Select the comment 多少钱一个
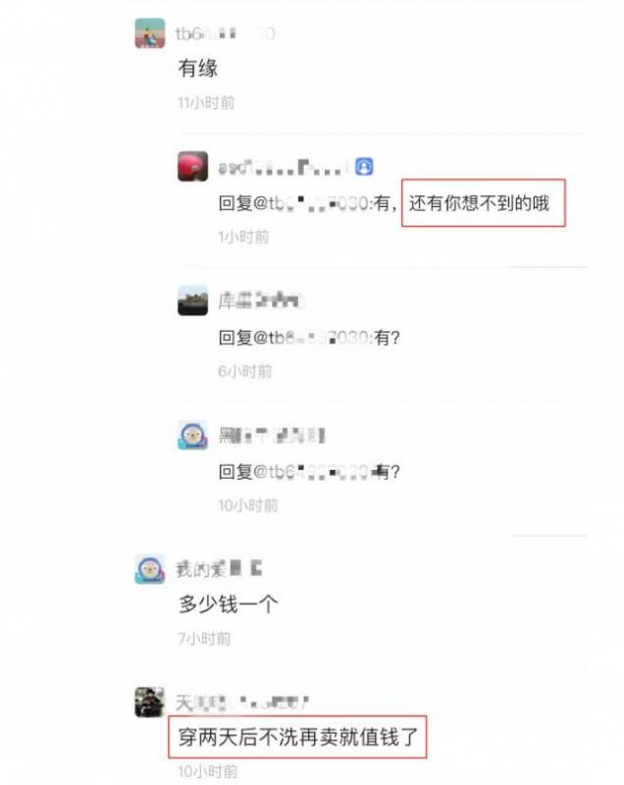Viewport: 624px width, 785px height. [x=229, y=603]
